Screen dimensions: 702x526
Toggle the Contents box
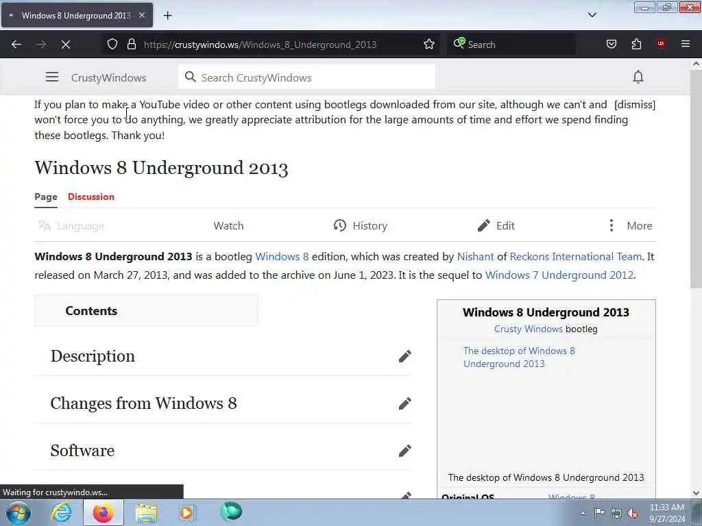pos(146,311)
